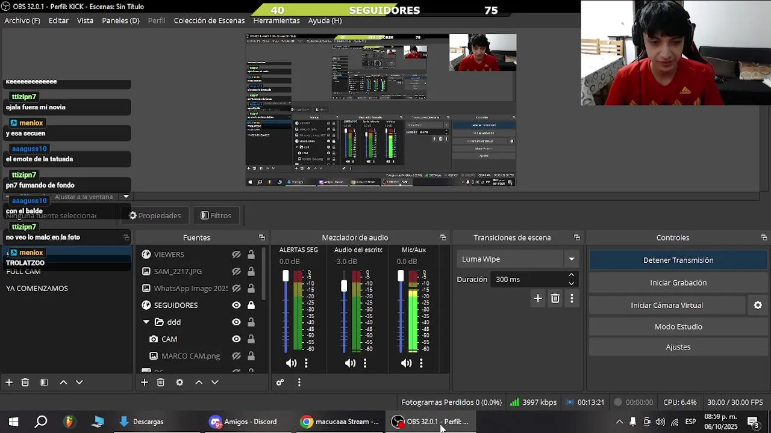Open virtual camera settings gear

tap(758, 306)
